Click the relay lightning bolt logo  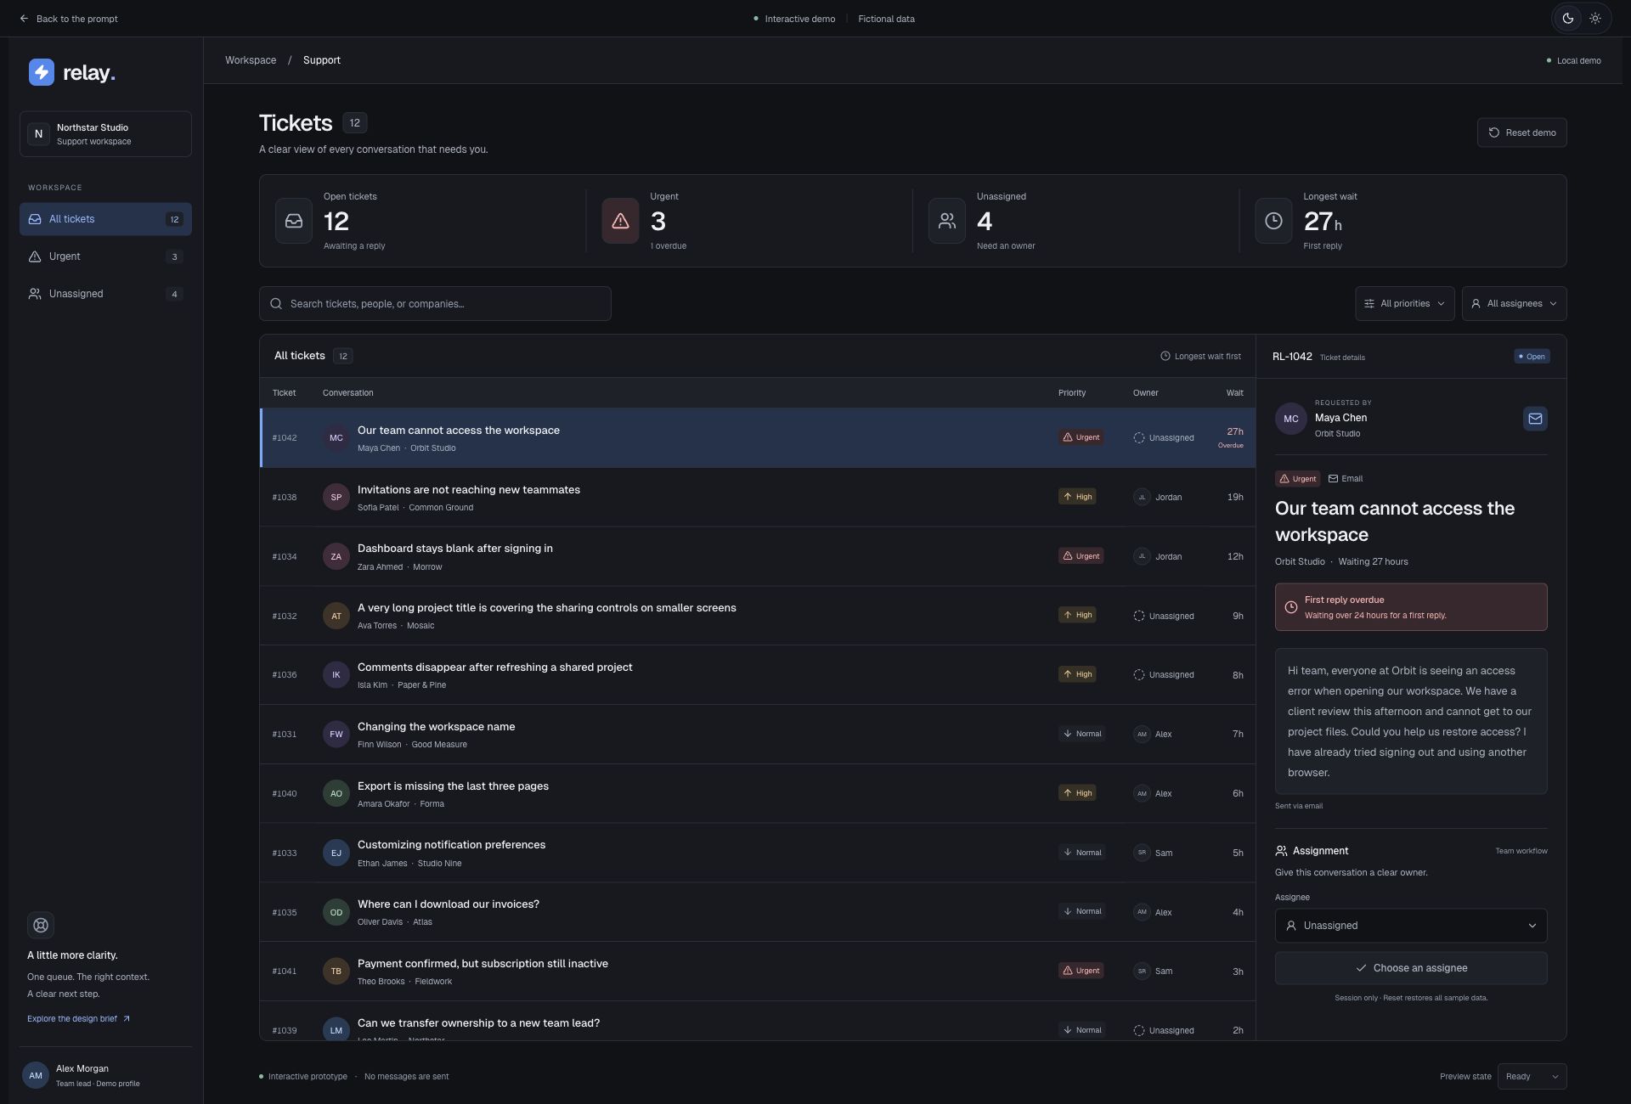(41, 72)
